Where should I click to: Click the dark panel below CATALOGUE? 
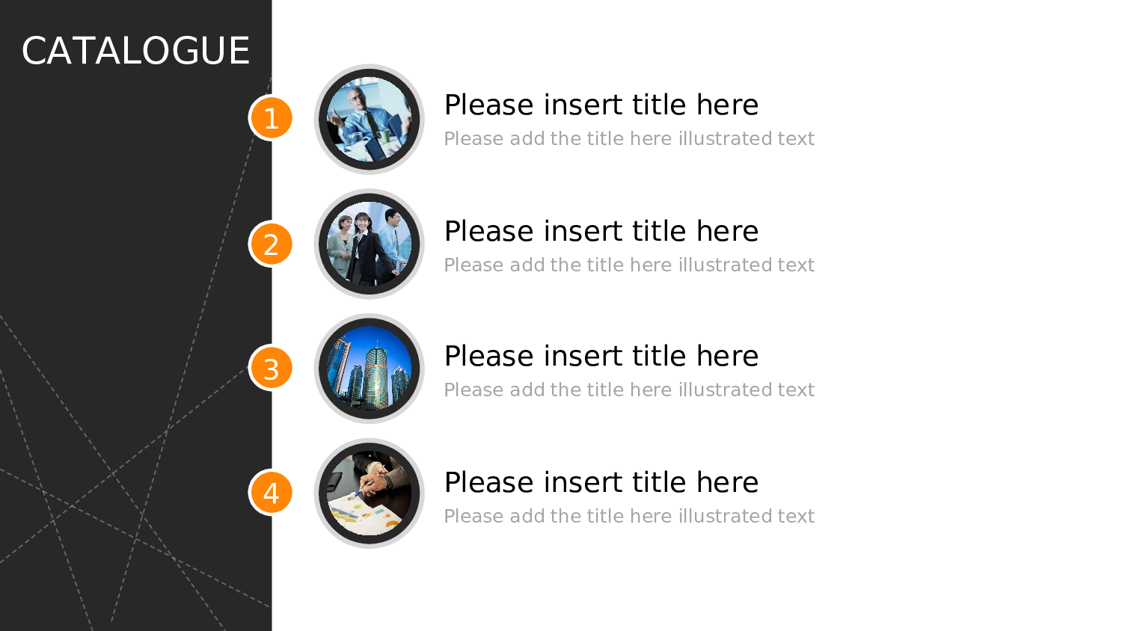coord(112,187)
